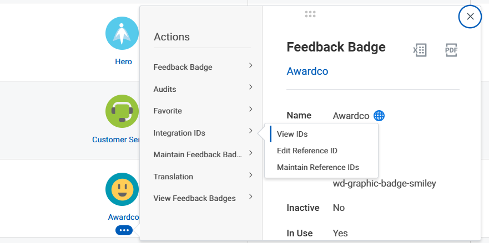This screenshot has height=243, width=489.
Task: Open the PDF export icon
Action: click(451, 50)
